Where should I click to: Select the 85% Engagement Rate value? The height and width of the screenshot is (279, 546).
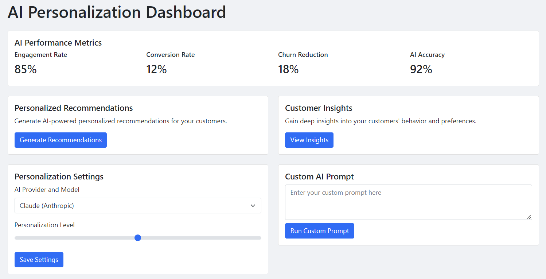26,69
